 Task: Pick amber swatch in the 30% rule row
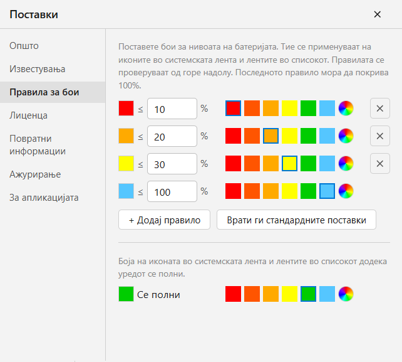(271, 163)
